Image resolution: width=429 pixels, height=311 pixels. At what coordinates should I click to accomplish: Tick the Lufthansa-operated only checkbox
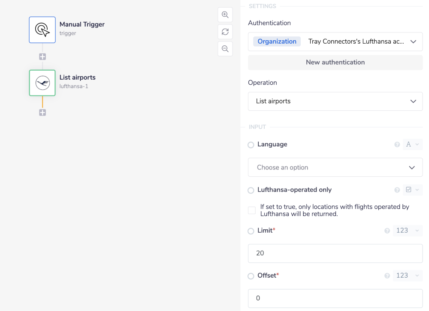[252, 210]
